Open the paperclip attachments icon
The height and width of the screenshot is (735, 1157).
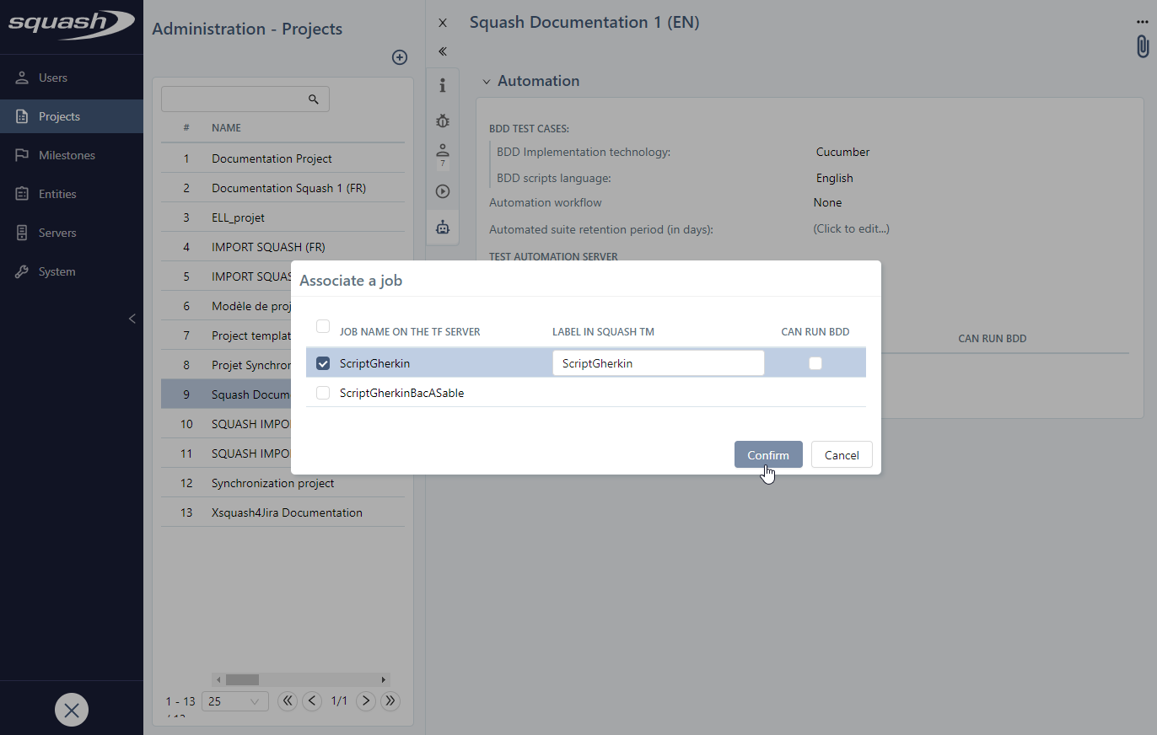1143,46
